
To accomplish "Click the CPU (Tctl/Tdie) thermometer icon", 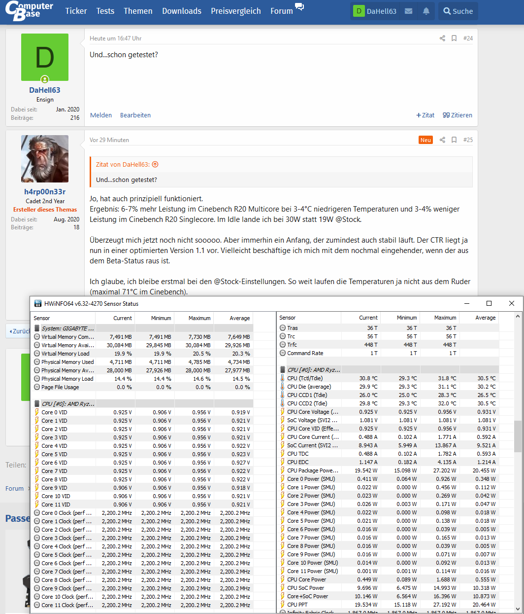I will tap(283, 378).
